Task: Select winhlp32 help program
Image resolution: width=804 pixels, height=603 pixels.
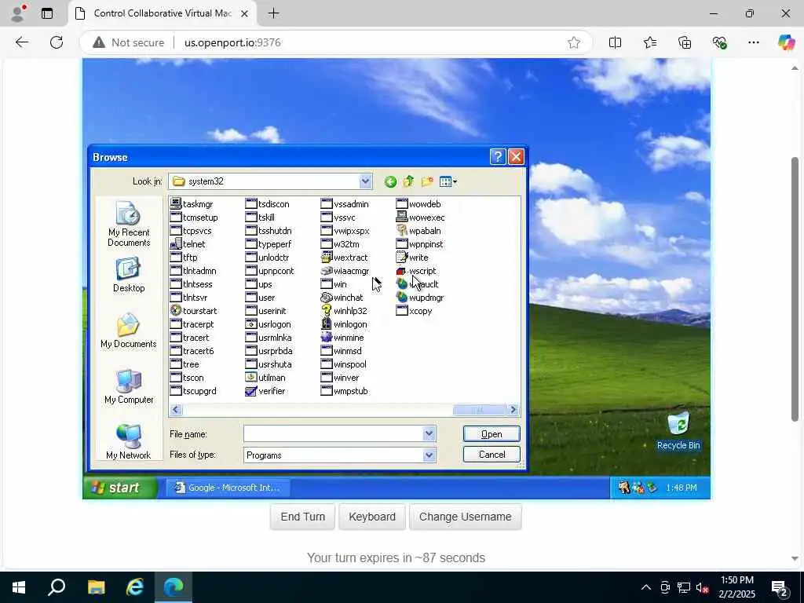Action: coord(344,311)
